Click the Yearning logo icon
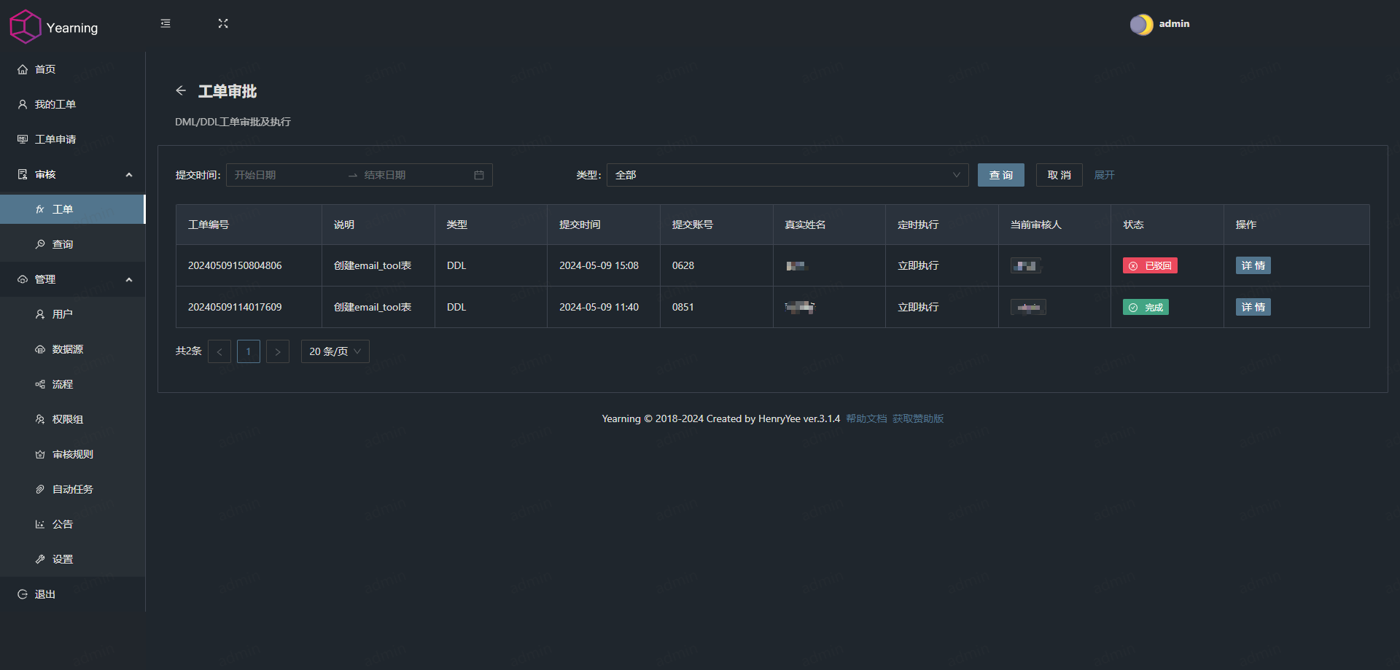The image size is (1400, 670). pyautogui.click(x=26, y=27)
